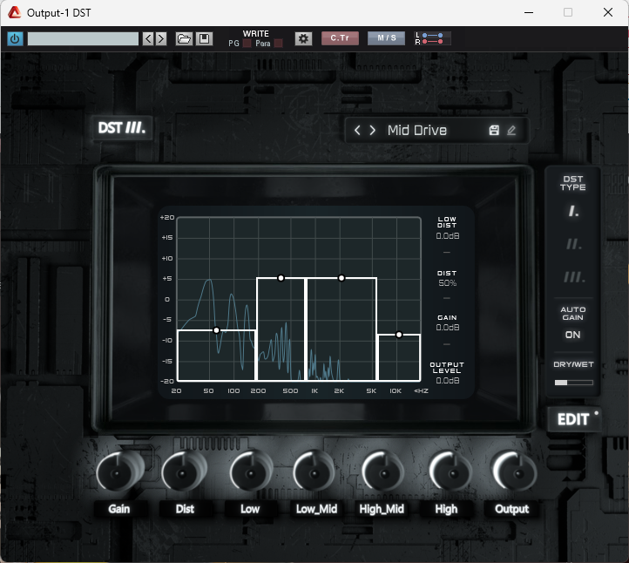The height and width of the screenshot is (563, 629).
Task: Click the High_Mid knob
Action: [382, 472]
